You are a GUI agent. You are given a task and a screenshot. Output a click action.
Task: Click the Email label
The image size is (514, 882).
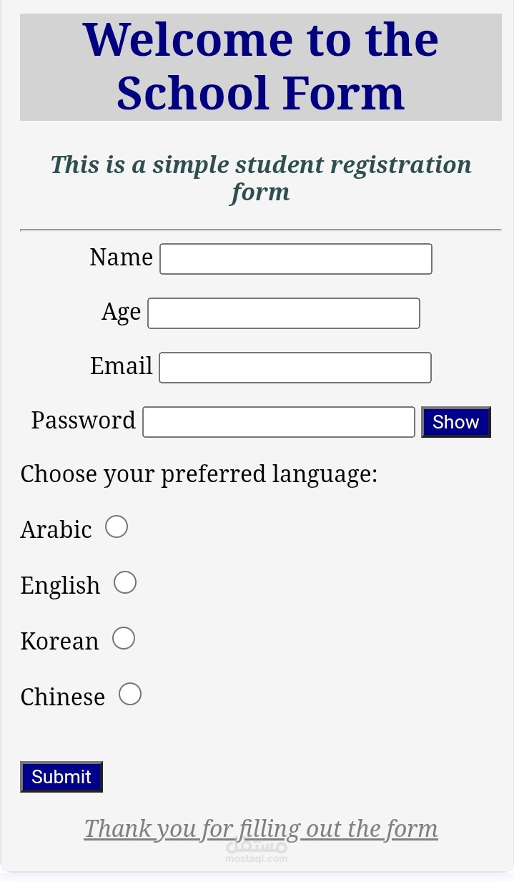pyautogui.click(x=122, y=366)
